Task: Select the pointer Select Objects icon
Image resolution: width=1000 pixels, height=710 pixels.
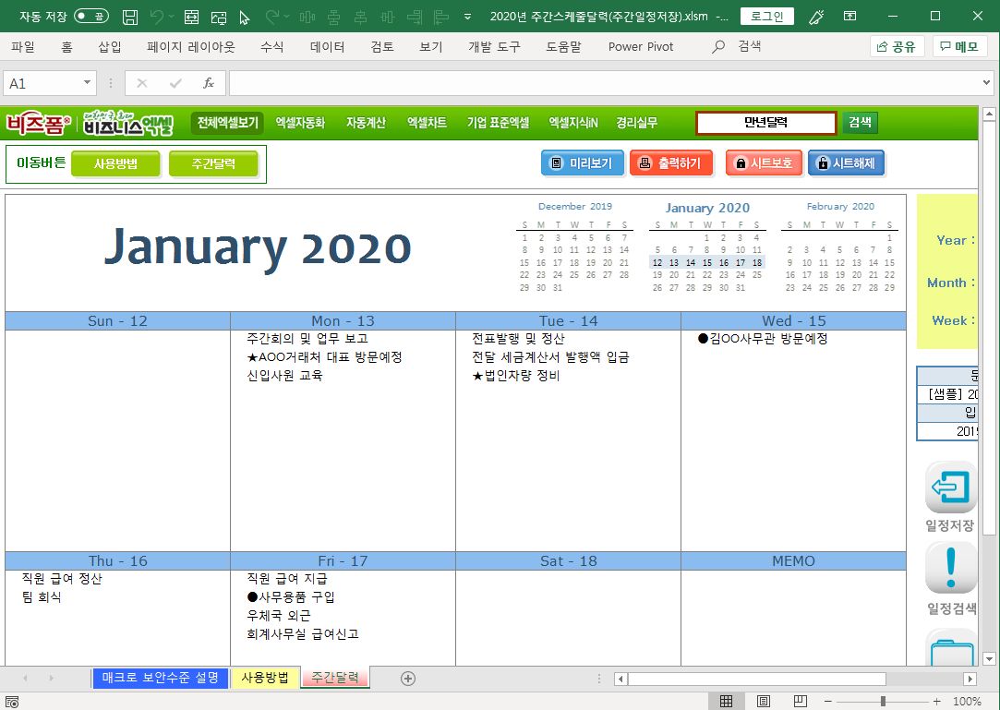Action: (x=245, y=18)
